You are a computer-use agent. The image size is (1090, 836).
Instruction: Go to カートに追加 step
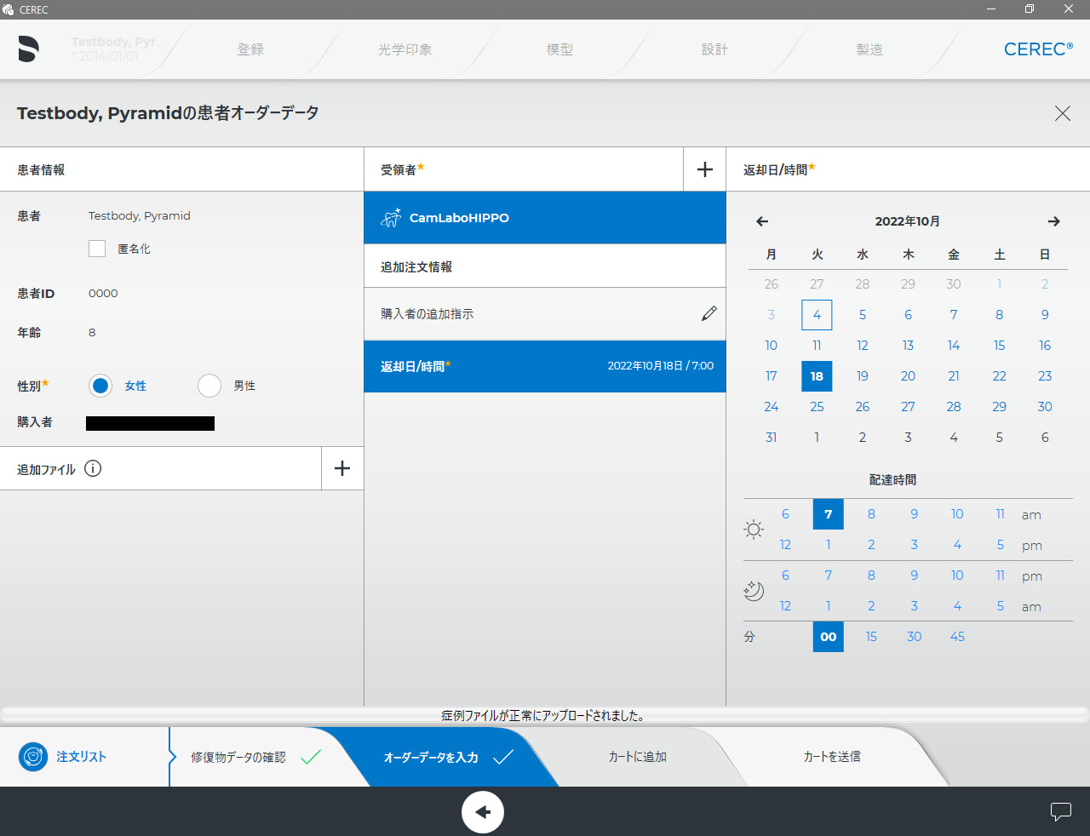point(637,757)
